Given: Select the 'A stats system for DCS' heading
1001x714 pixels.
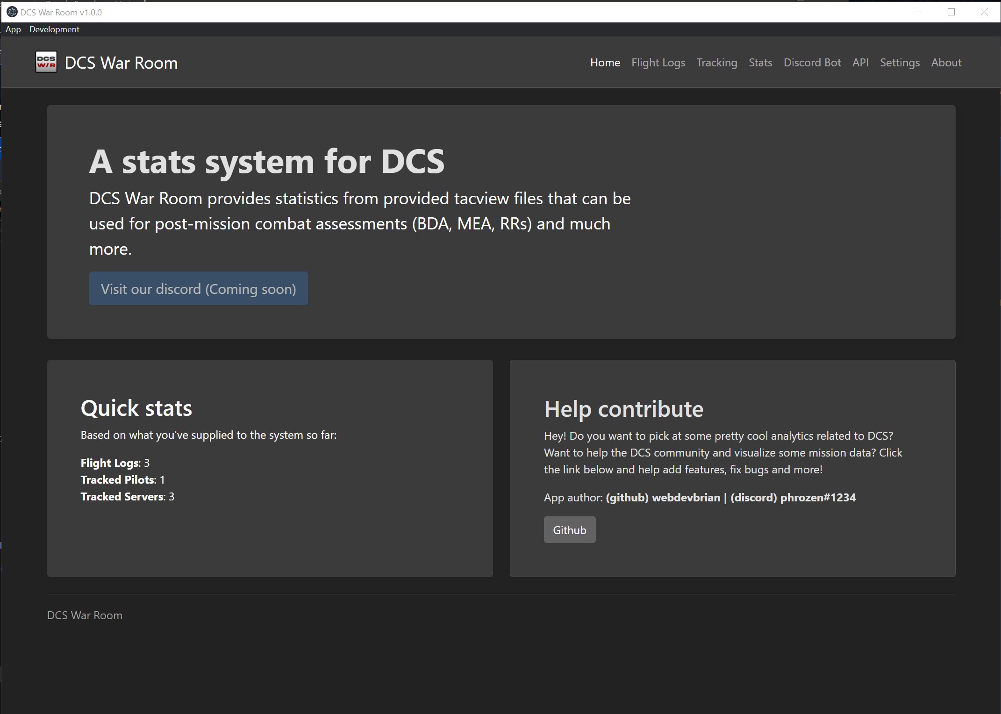Looking at the screenshot, I should pos(267,161).
